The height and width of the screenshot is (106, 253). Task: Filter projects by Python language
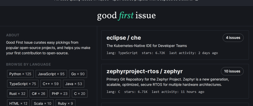(x=20, y=74)
